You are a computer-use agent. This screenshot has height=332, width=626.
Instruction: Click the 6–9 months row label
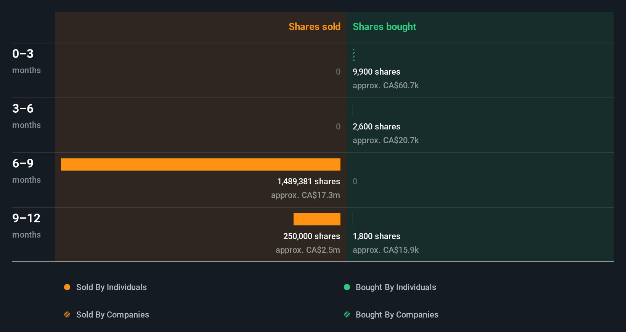point(26,171)
